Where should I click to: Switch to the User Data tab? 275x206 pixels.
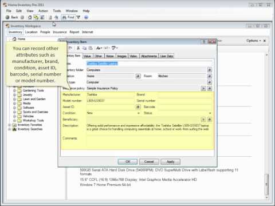(167, 56)
